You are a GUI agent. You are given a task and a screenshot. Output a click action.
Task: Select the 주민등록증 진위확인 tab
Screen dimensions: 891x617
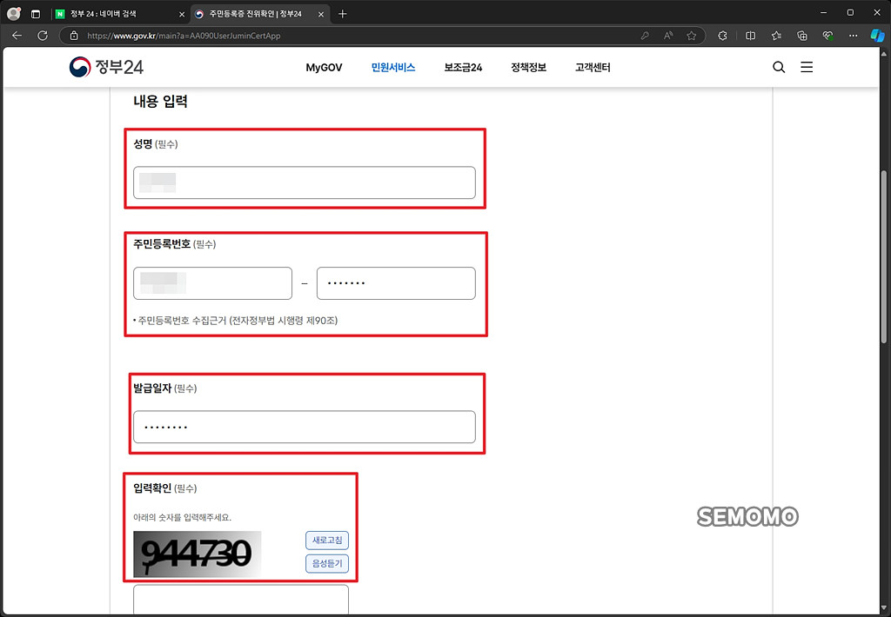[x=259, y=14]
